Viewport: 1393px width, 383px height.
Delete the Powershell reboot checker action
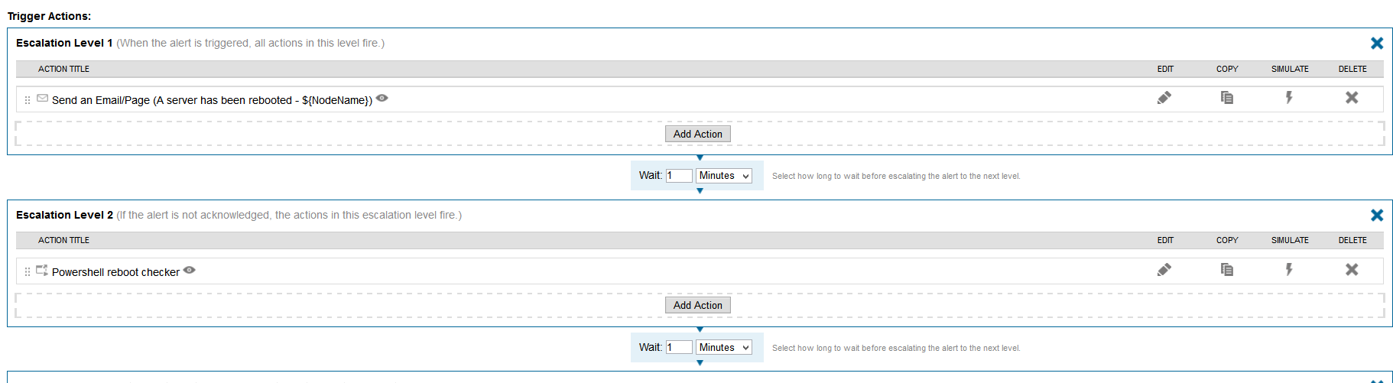(x=1352, y=270)
